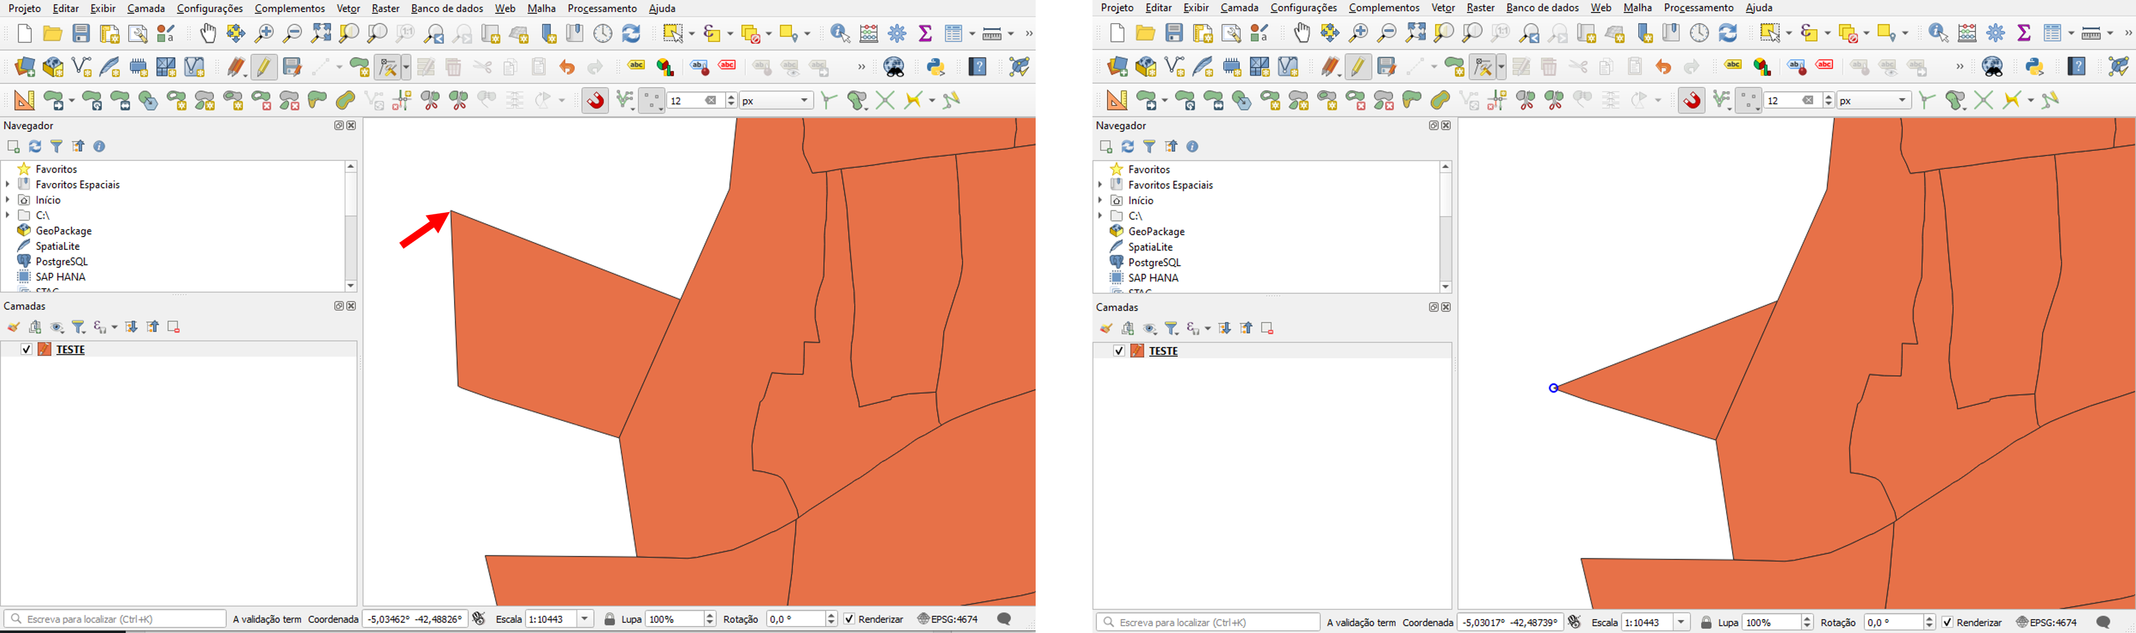This screenshot has width=2136, height=633.
Task: Click Identify Features tool in right window
Action: tap(1938, 33)
